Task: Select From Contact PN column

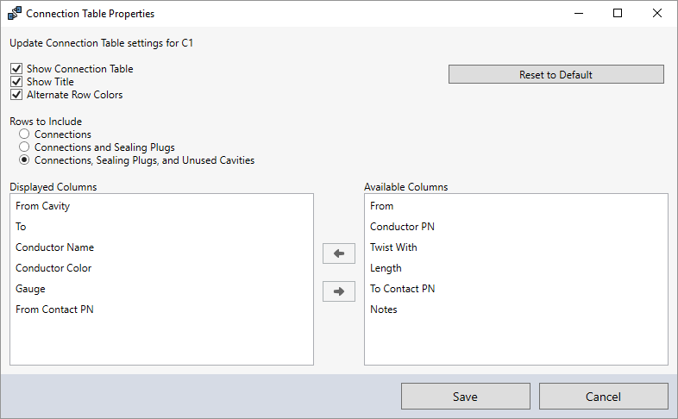Action: pyautogui.click(x=161, y=310)
